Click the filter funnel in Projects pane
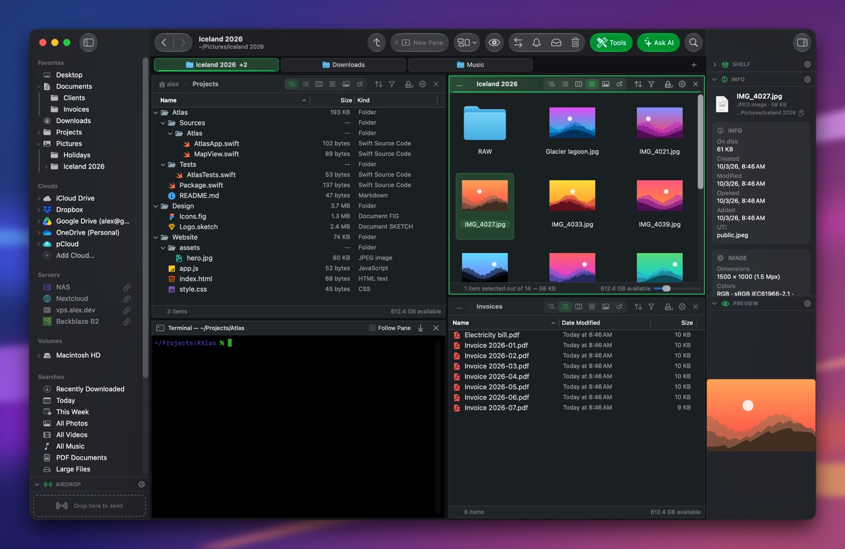Screen dimensions: 845x549 [392, 84]
